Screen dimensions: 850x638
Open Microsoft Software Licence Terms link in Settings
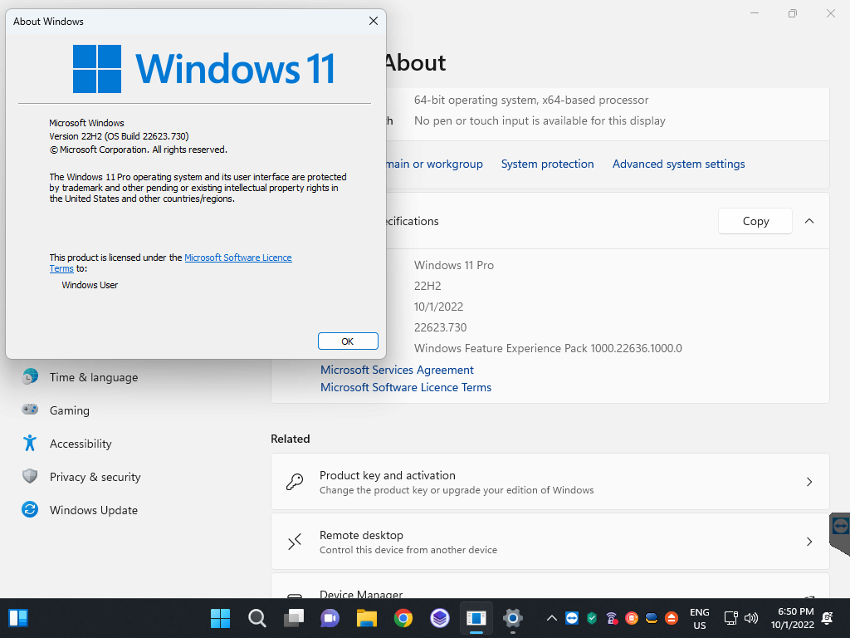coord(405,387)
